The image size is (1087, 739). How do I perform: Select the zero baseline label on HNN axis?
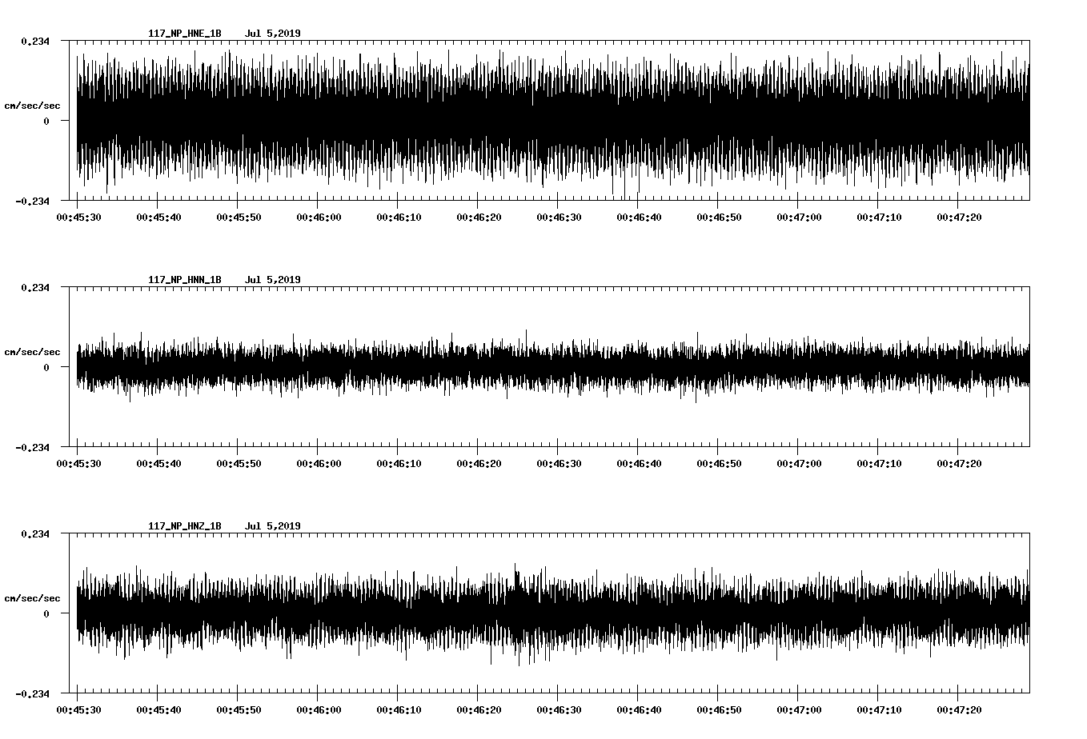(46, 367)
